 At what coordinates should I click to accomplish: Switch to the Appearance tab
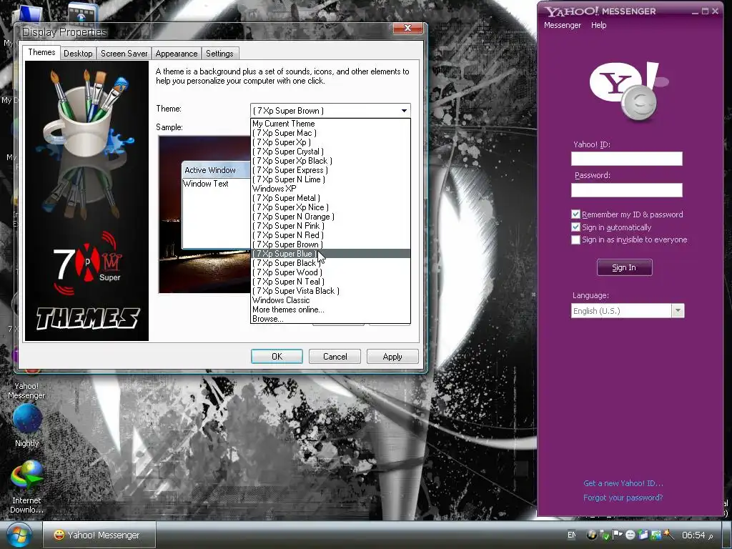(177, 53)
